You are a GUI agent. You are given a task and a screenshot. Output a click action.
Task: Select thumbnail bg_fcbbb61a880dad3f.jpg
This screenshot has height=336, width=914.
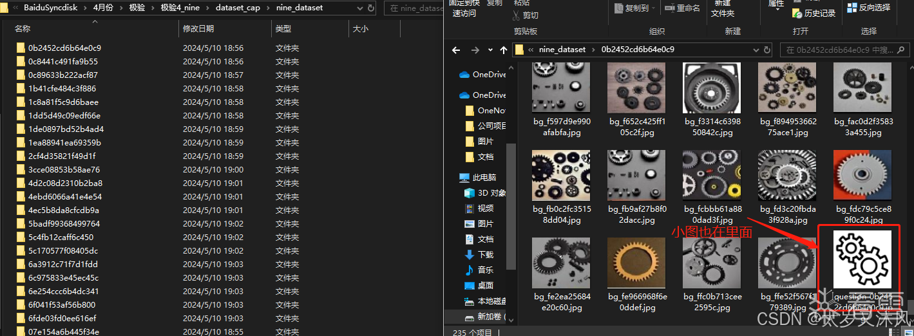(712, 176)
